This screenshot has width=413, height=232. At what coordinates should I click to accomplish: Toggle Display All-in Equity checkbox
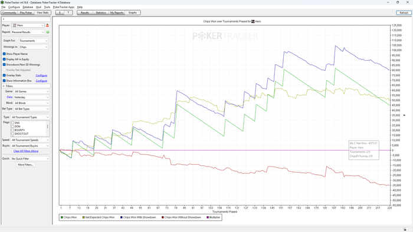click(x=4, y=59)
